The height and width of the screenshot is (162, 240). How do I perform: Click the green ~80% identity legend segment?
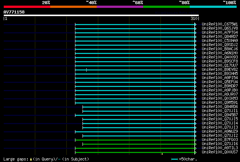(166, 7)
